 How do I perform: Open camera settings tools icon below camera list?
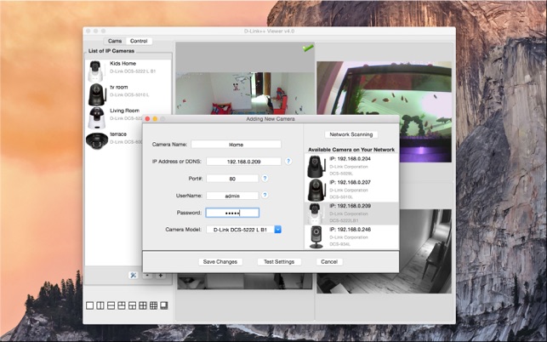tap(133, 276)
